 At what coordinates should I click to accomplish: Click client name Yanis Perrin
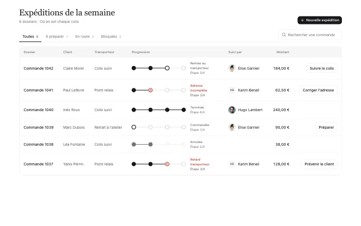[x=73, y=164]
